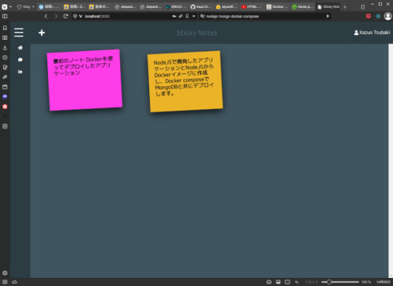Select the magenta sticky note
The height and width of the screenshot is (286, 393).
[x=84, y=80]
